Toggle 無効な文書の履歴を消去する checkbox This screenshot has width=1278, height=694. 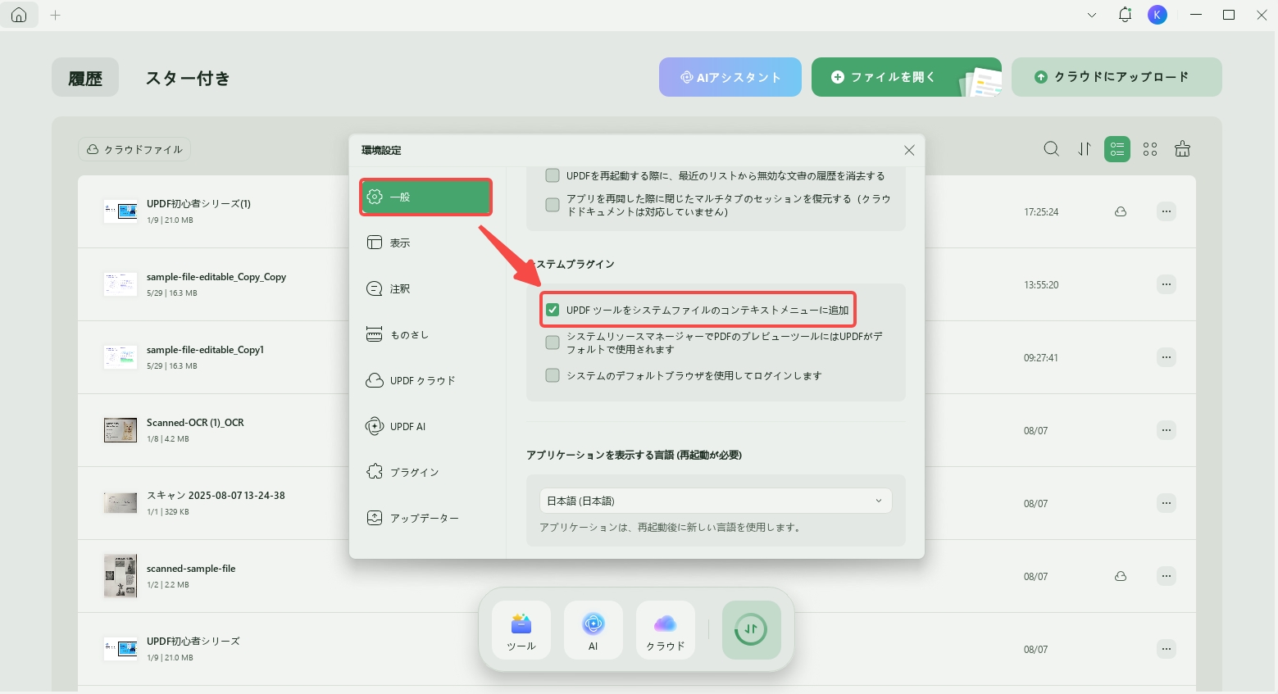(x=553, y=175)
